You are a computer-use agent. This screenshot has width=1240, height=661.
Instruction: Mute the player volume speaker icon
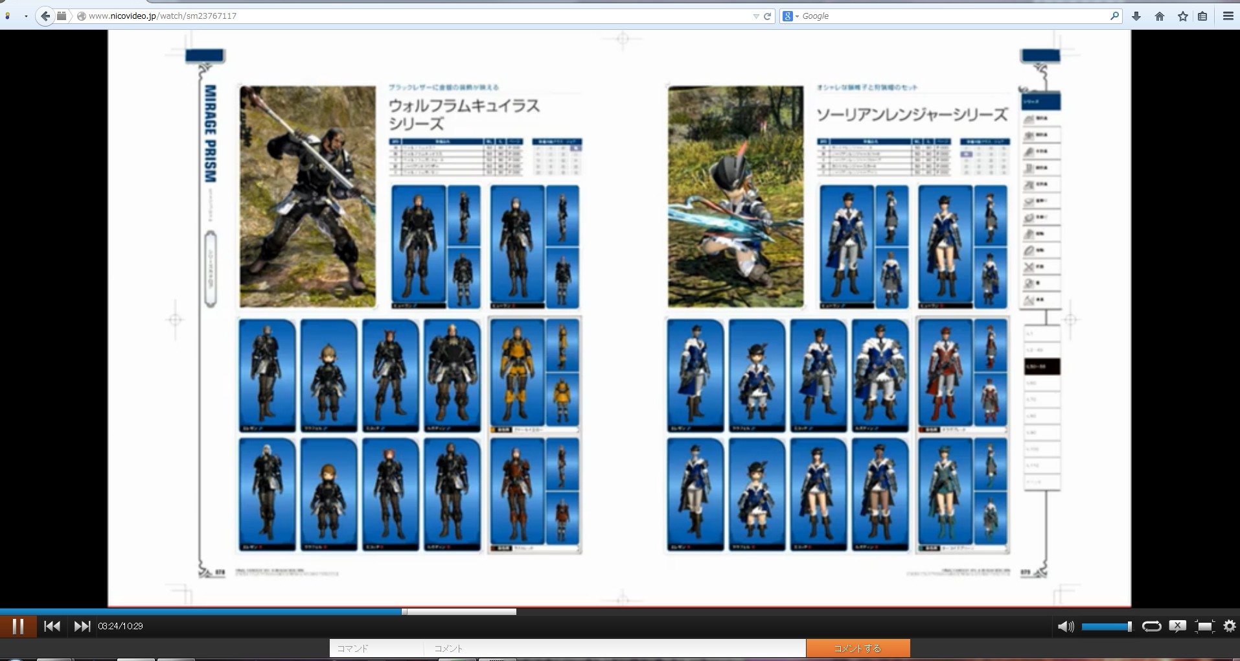click(x=1065, y=626)
